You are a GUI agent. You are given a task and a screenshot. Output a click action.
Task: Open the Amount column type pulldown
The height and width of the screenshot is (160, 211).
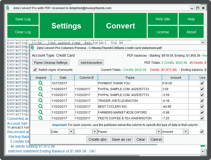pyautogui.click(x=186, y=132)
